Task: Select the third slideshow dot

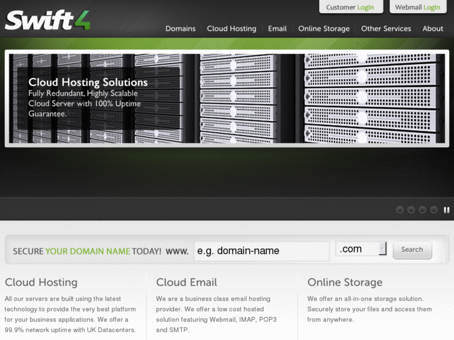Action: pos(422,210)
